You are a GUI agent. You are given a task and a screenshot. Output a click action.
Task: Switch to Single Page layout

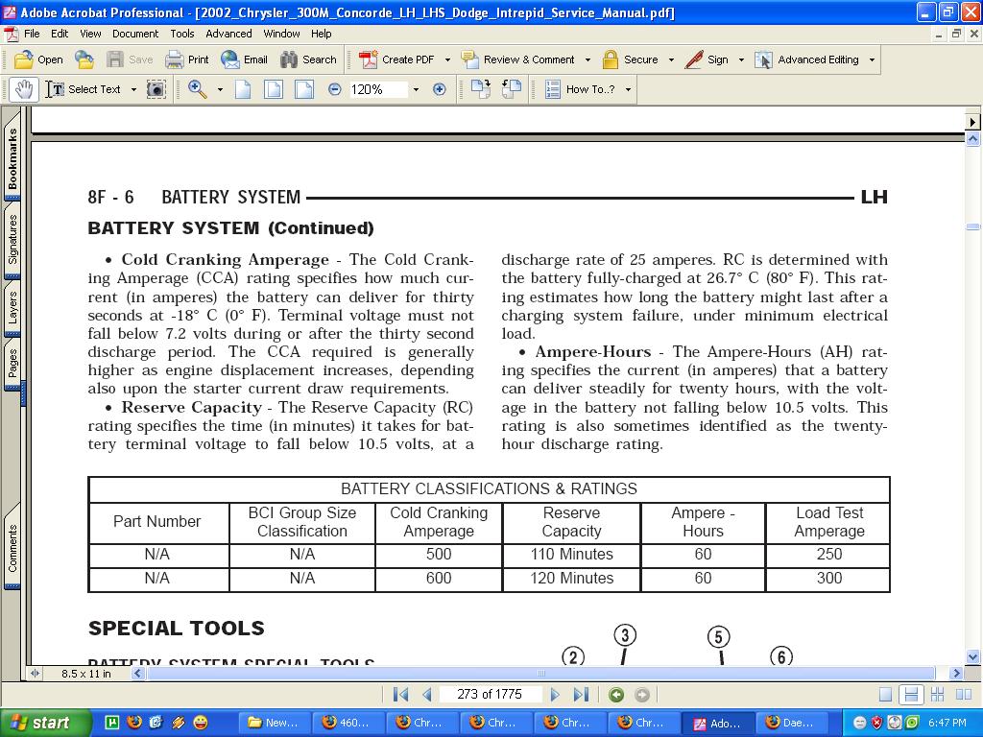coord(885,695)
